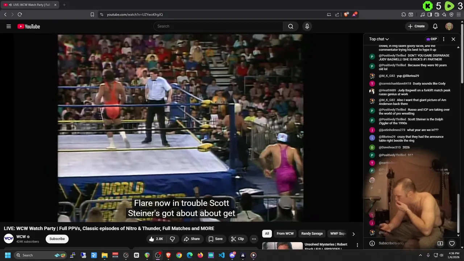Click the URL address bar text
464x261 pixels.
[x=135, y=14]
